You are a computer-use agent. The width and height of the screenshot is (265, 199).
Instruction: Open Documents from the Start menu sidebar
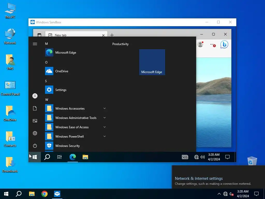(x=35, y=108)
